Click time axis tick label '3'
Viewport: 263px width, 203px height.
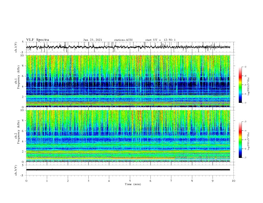(x=88, y=181)
